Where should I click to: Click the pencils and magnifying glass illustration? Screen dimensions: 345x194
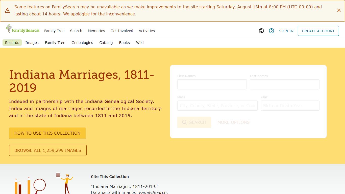click(x=30, y=185)
